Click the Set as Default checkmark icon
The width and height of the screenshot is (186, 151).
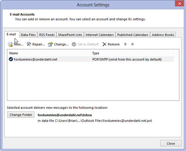tap(74, 44)
